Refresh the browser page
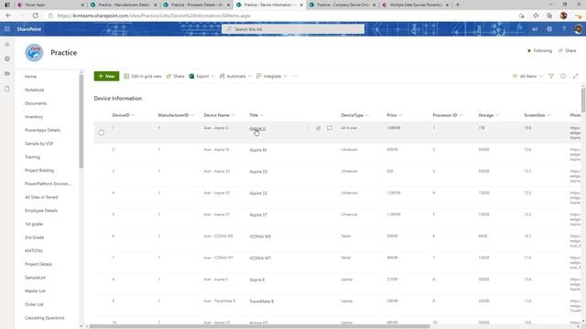Viewport: 586px width, 329px height. (35, 16)
